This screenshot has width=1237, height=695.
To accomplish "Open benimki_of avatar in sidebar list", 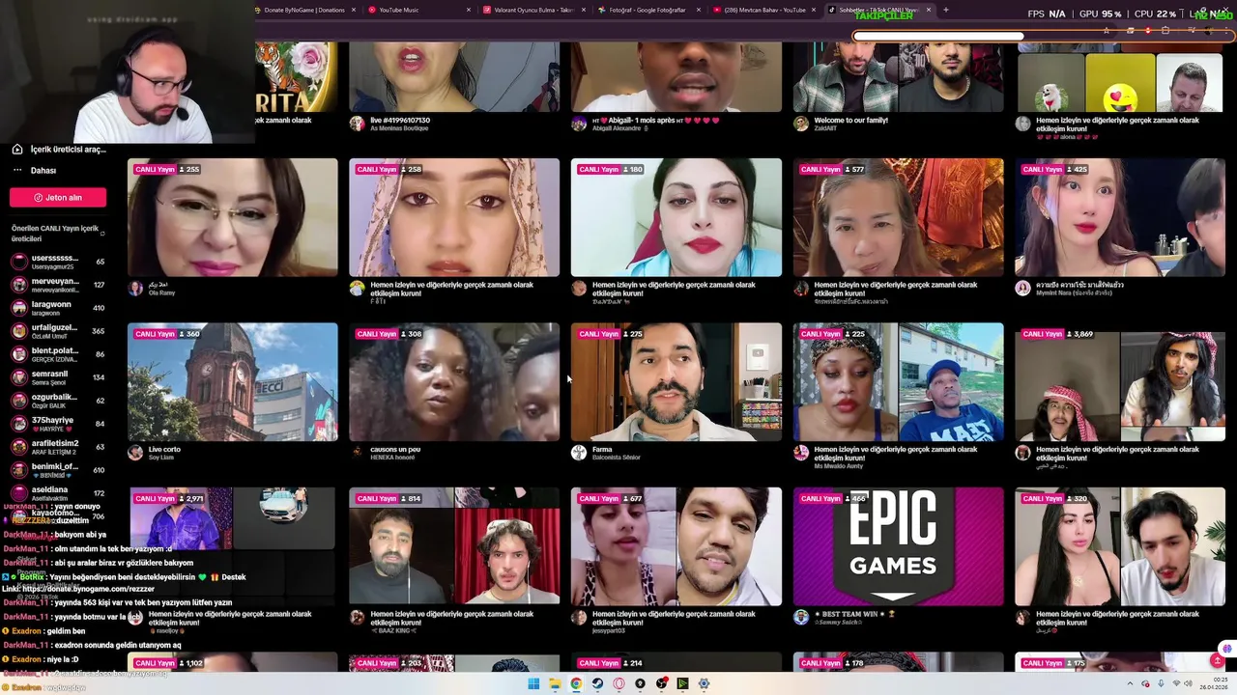I will point(18,470).
